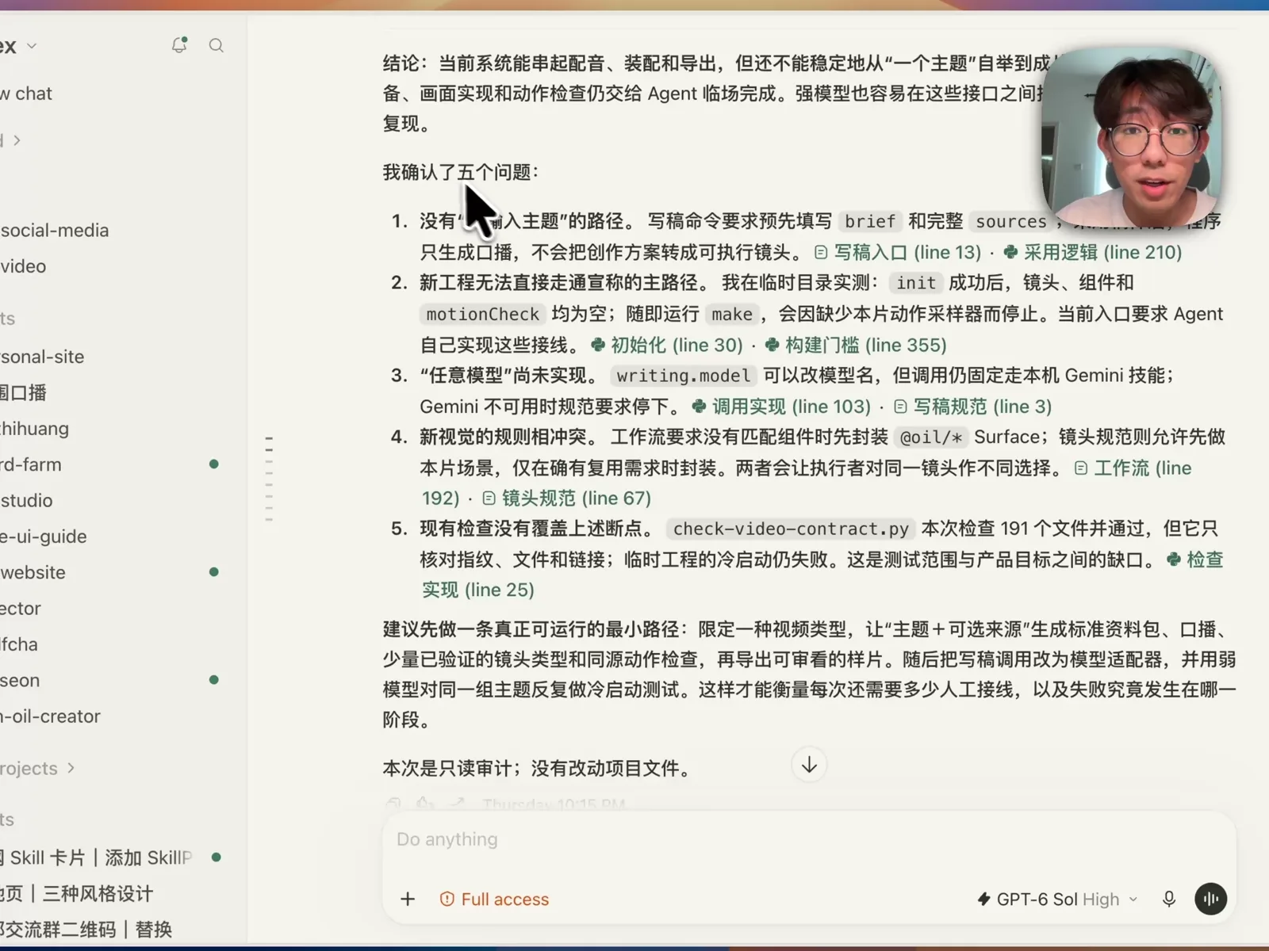This screenshot has width=1269, height=951.
Task: Open the 工作流 (line 192) link
Action: [x=1133, y=468]
